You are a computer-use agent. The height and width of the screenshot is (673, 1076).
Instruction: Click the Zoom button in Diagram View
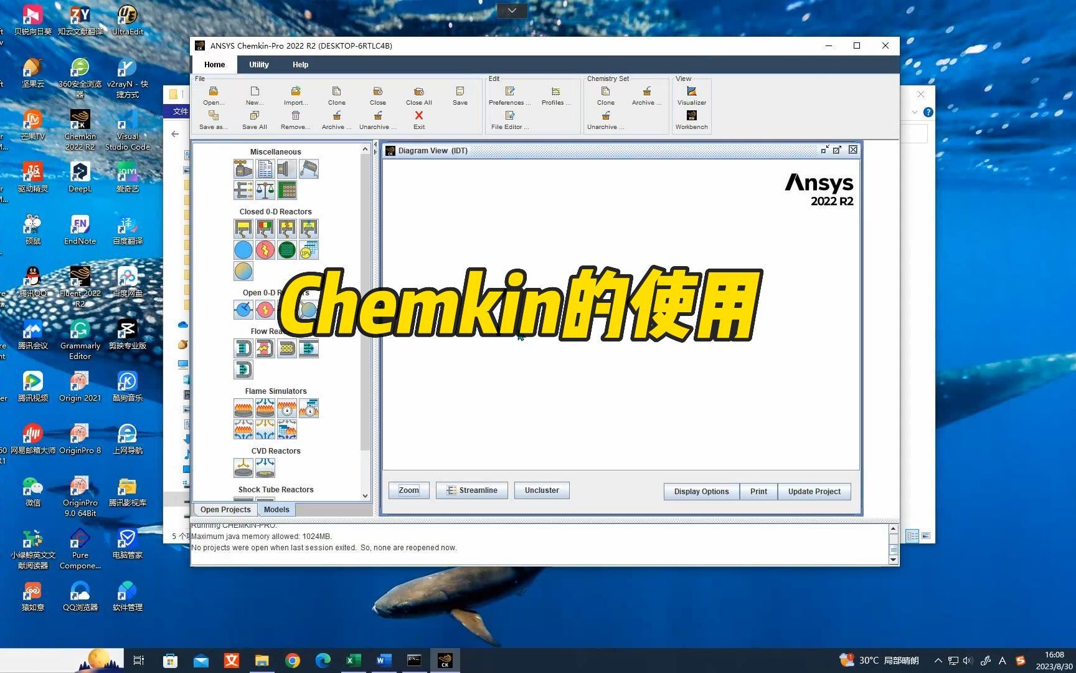[409, 490]
